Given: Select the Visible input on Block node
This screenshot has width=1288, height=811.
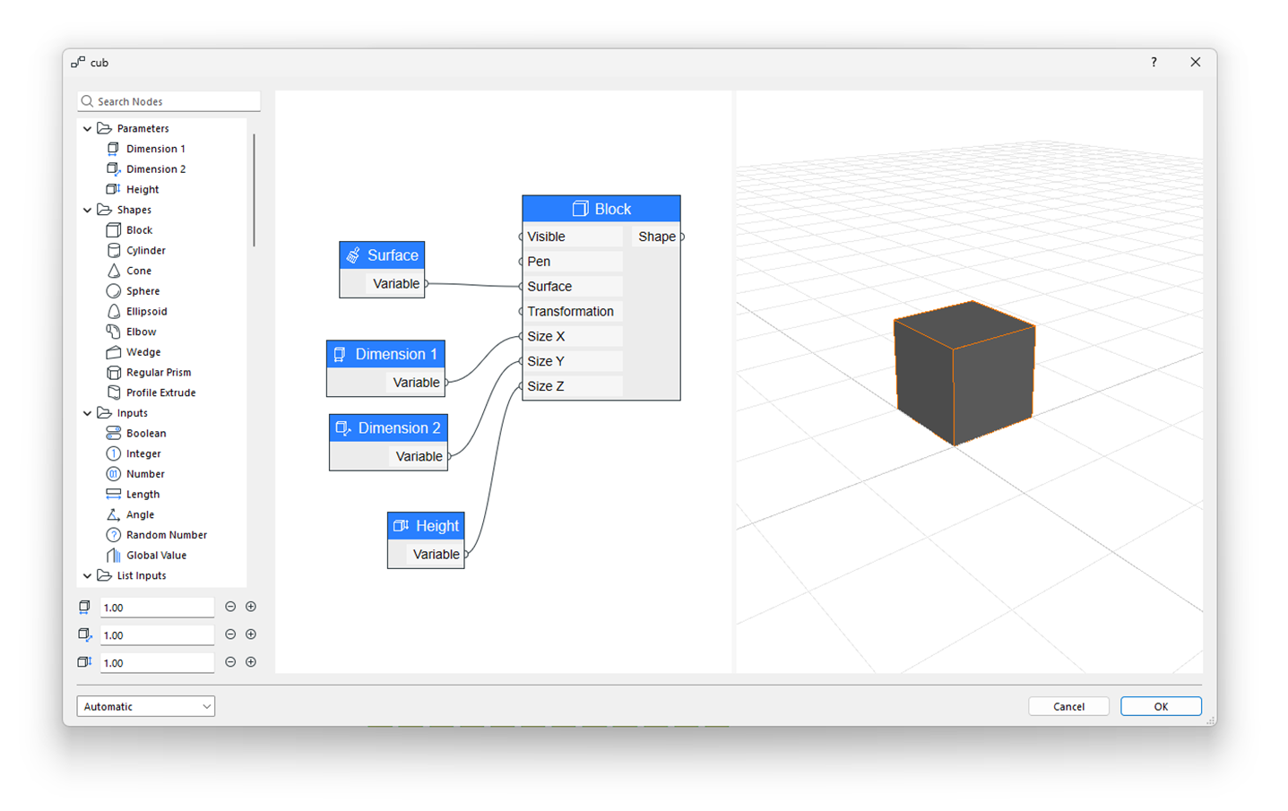Looking at the screenshot, I should pyautogui.click(x=572, y=237).
